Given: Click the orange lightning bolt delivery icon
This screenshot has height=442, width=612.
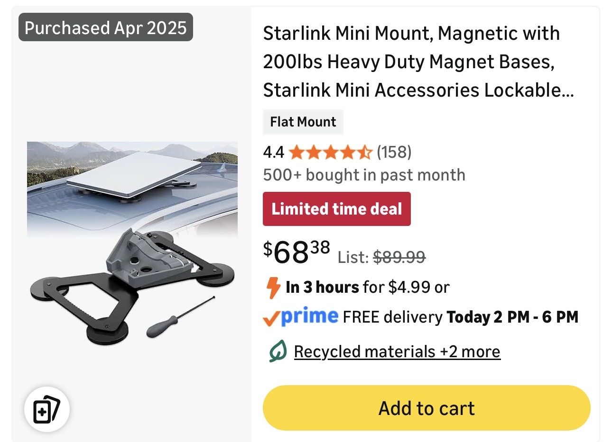Looking at the screenshot, I should click(x=274, y=287).
